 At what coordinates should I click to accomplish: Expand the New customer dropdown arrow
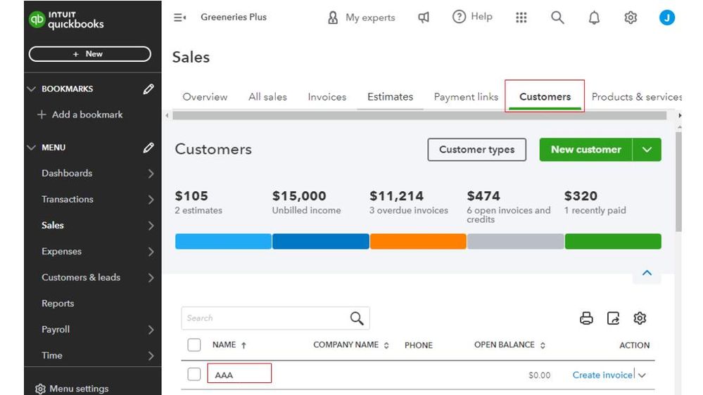(647, 150)
